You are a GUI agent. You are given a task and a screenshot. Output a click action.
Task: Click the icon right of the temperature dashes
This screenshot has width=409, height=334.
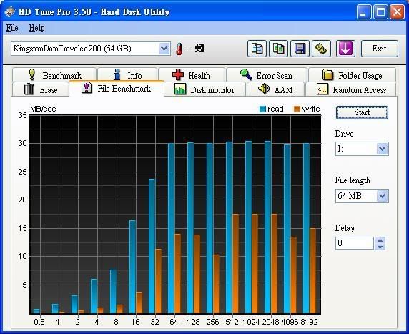coord(199,49)
